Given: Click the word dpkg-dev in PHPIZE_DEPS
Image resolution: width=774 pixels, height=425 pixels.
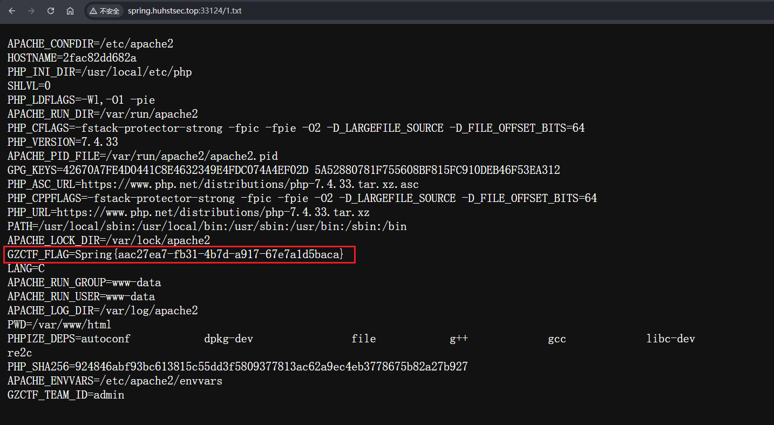Looking at the screenshot, I should pos(228,339).
